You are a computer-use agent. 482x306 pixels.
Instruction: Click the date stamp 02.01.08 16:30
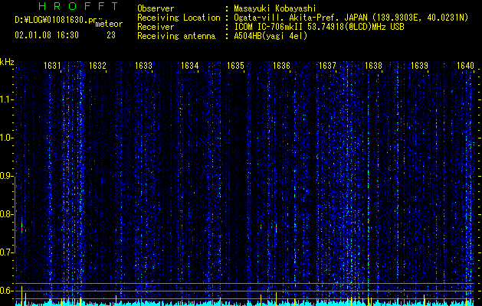click(x=47, y=35)
